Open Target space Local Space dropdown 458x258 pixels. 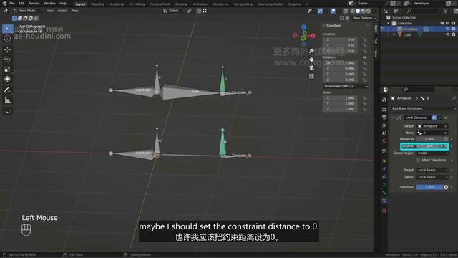pyautogui.click(x=432, y=170)
